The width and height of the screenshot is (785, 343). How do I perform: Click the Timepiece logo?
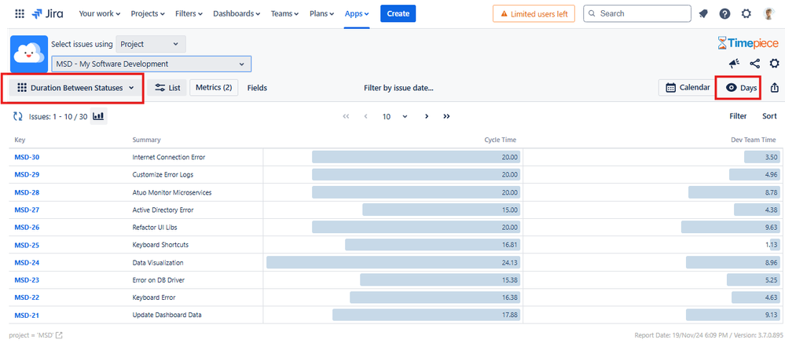[x=748, y=43]
